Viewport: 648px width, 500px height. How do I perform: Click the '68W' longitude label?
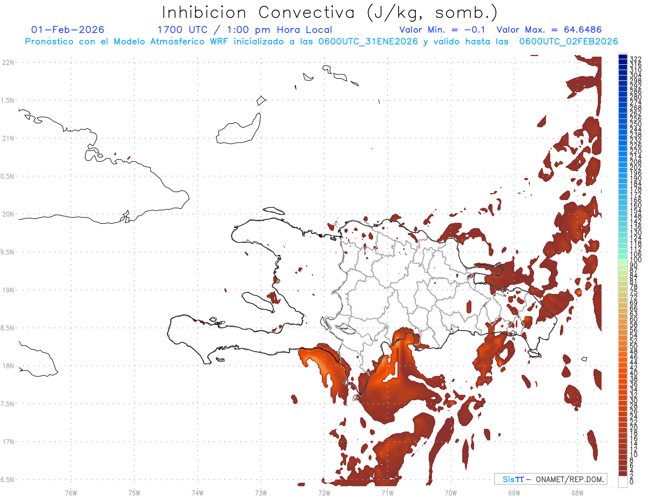(577, 492)
